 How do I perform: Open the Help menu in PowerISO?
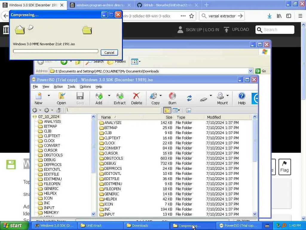point(99,87)
